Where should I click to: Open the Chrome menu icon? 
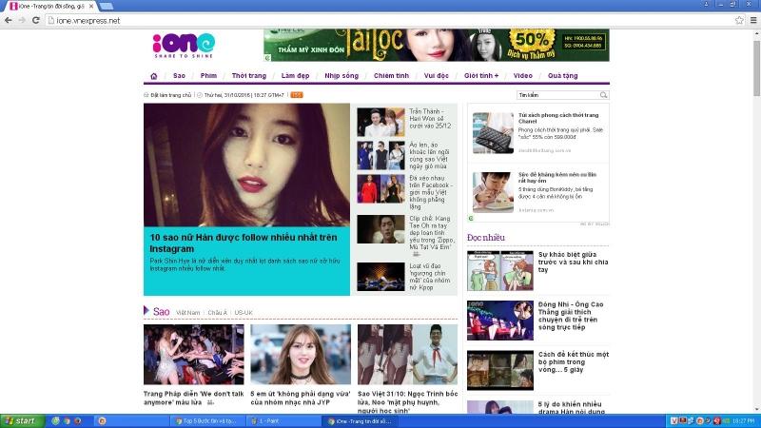[x=752, y=20]
